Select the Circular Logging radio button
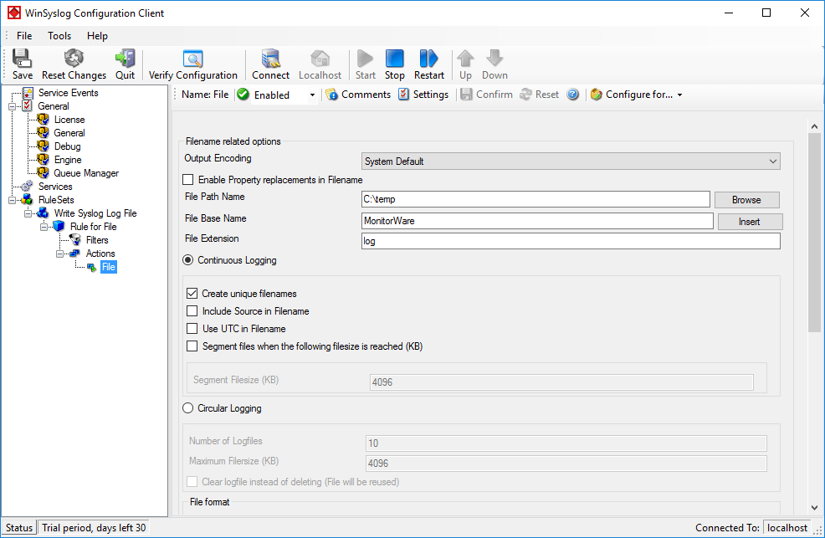This screenshot has height=538, width=825. click(188, 408)
